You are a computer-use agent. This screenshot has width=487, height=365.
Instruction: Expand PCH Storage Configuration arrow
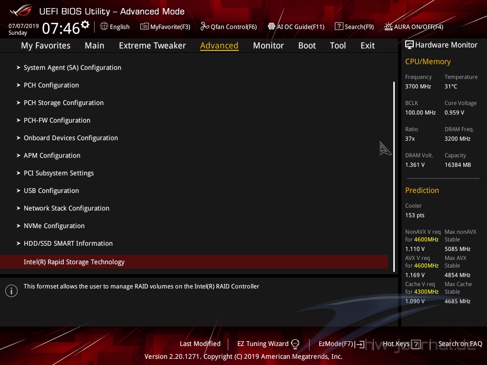coord(19,103)
